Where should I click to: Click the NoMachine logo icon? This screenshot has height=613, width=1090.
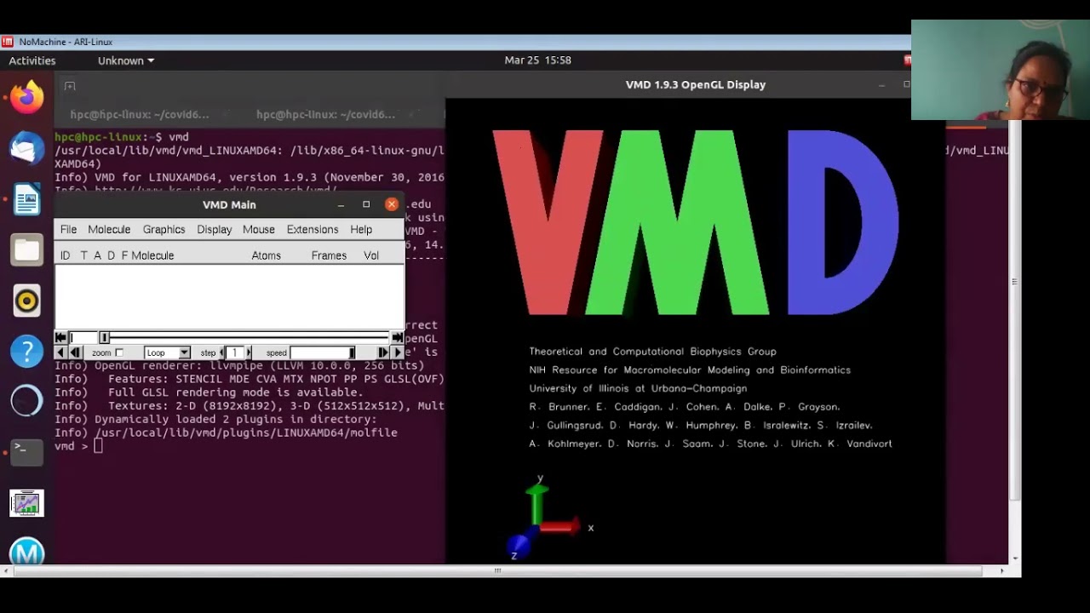click(8, 42)
